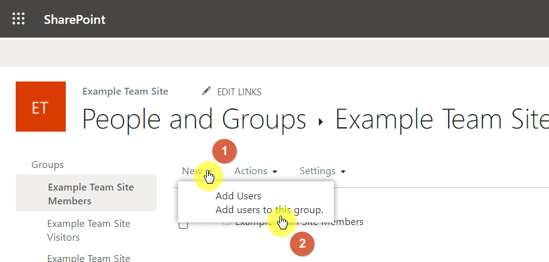Open the New dropdown menu

pyautogui.click(x=197, y=171)
